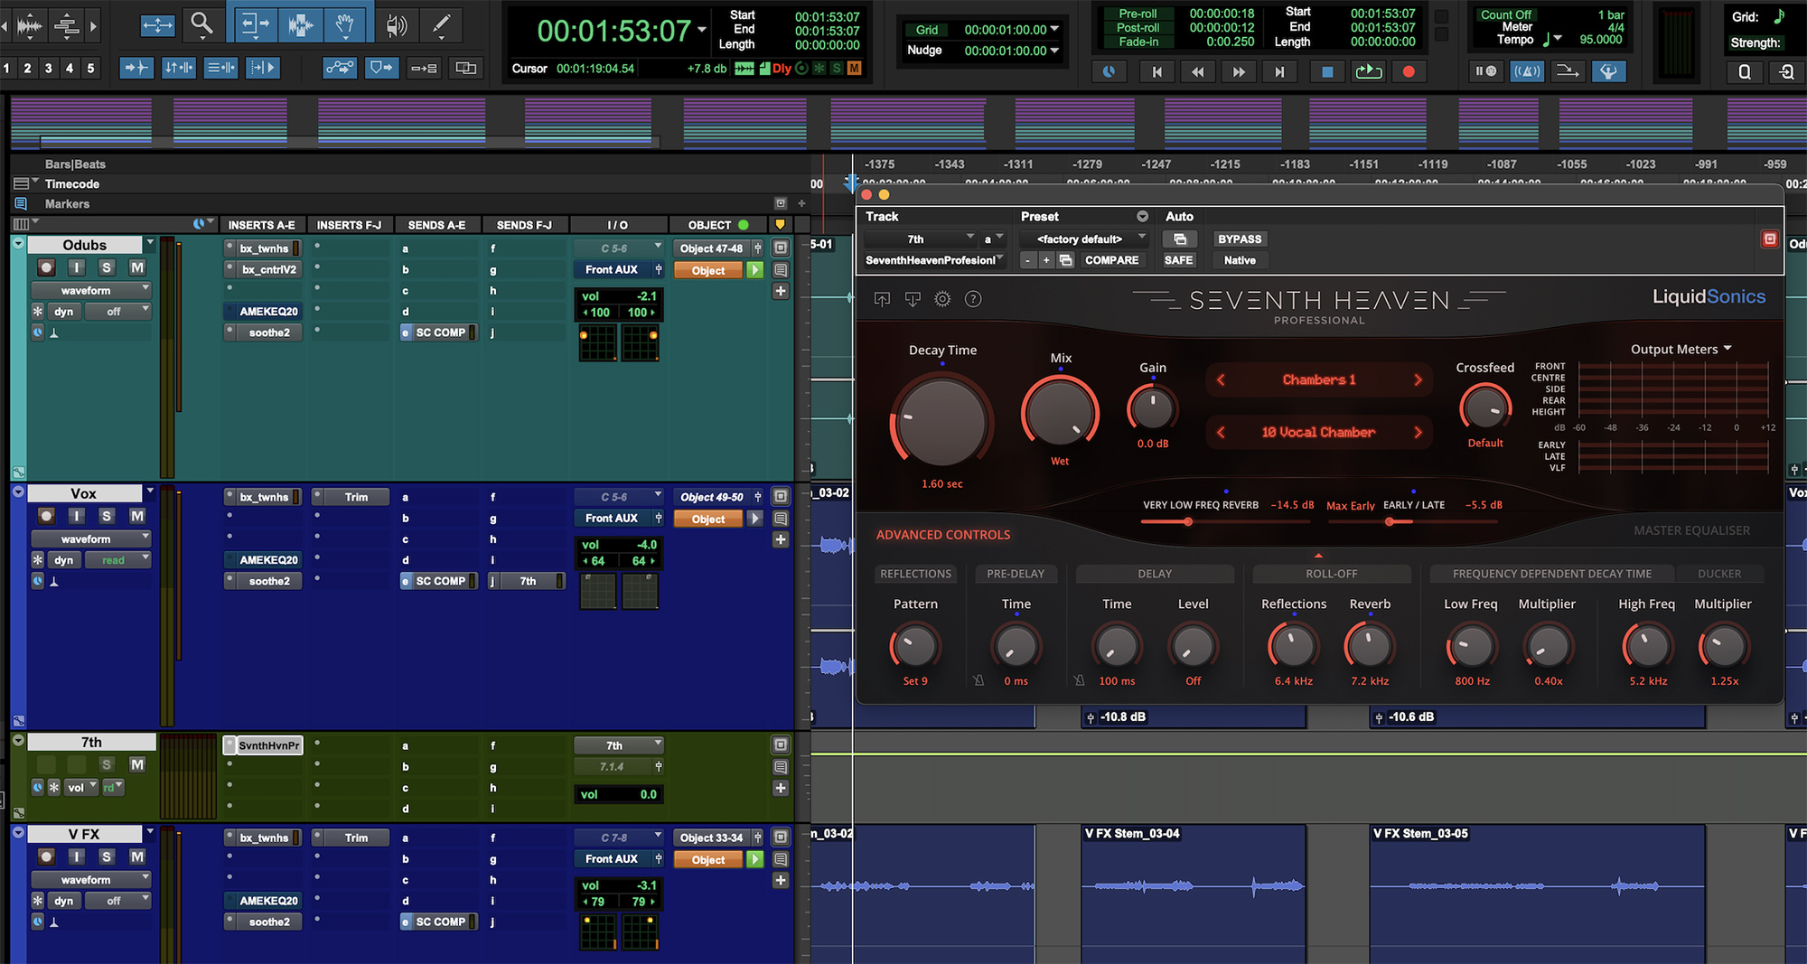Select the Pencil tool in the toolbar
Screen dimensions: 1807x964
click(x=442, y=24)
